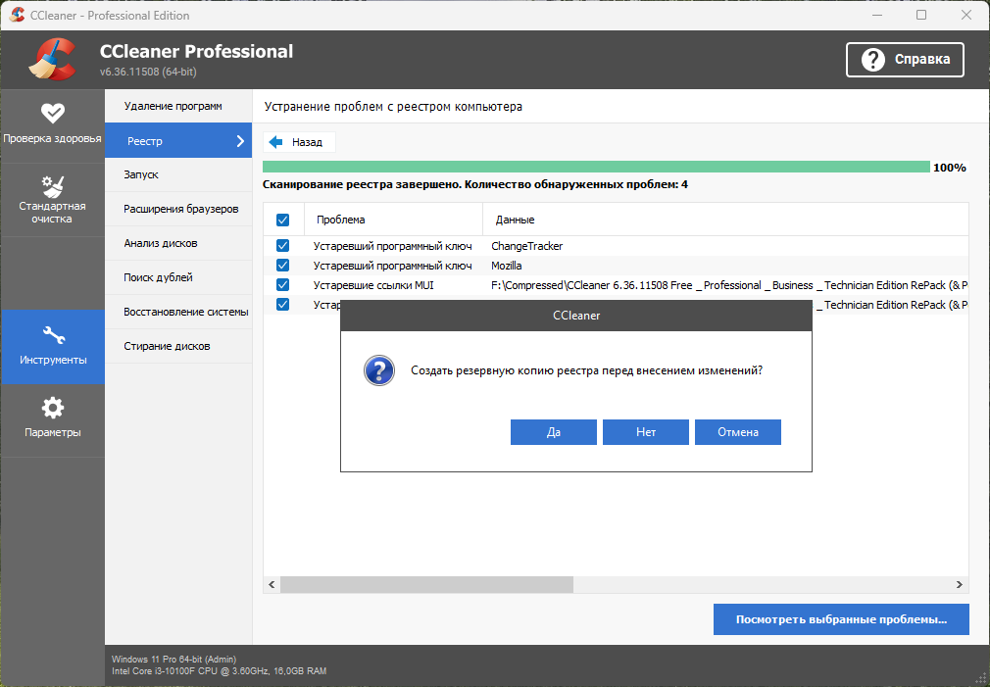
Task: Select the ChangeTracker data cell
Action: point(527,246)
